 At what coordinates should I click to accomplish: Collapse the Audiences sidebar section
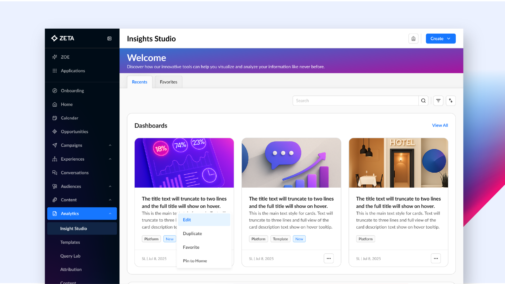[x=110, y=186]
